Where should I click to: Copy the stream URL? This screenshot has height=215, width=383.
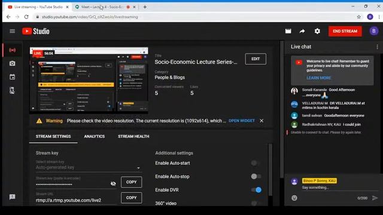point(131,198)
